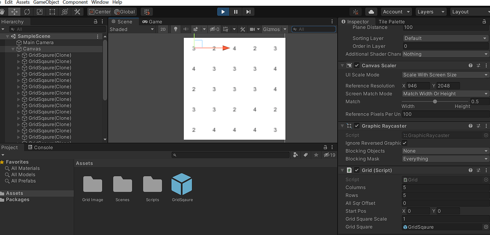This screenshot has width=490, height=235.
Task: Open the Hierarchy panel's three-dot menu
Action: tap(102, 22)
